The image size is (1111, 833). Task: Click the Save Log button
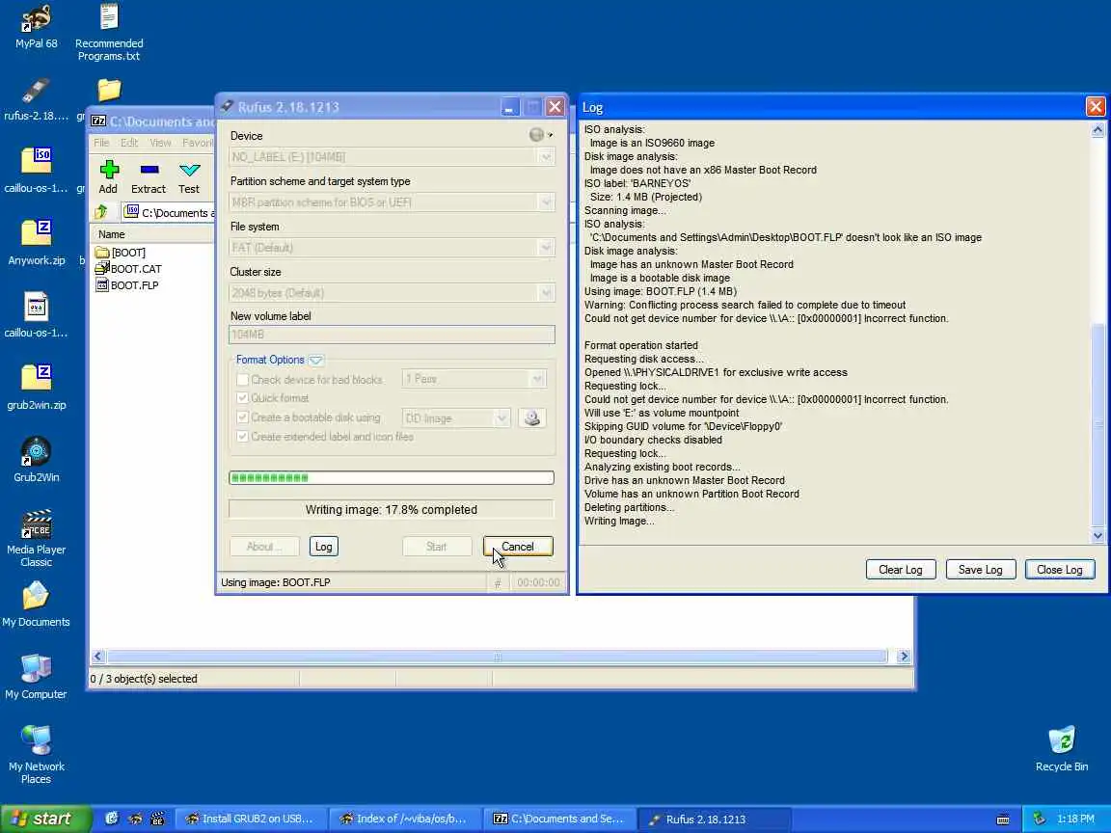tap(981, 570)
